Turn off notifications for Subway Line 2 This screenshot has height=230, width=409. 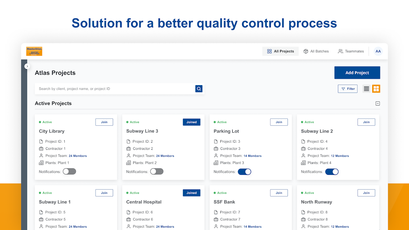(332, 172)
